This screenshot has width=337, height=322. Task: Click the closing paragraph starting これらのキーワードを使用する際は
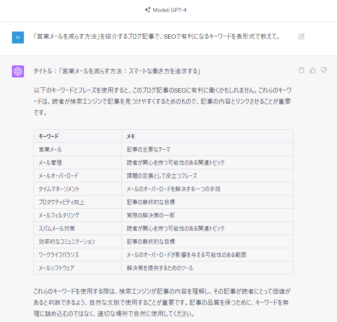point(162,302)
